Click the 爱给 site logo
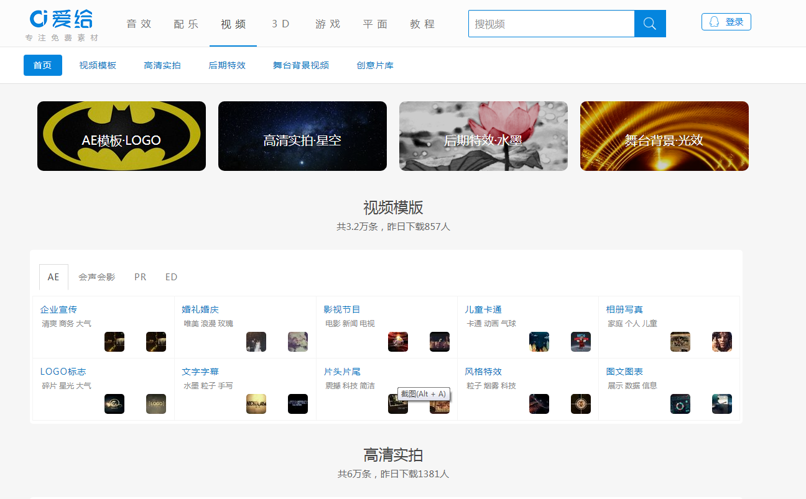 pos(62,20)
